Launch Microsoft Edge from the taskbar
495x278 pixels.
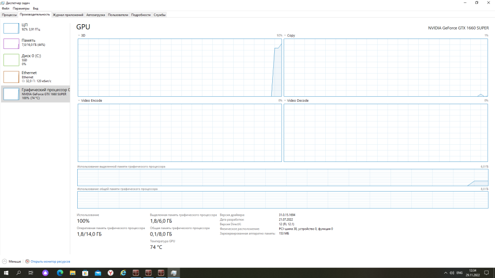click(x=60, y=273)
